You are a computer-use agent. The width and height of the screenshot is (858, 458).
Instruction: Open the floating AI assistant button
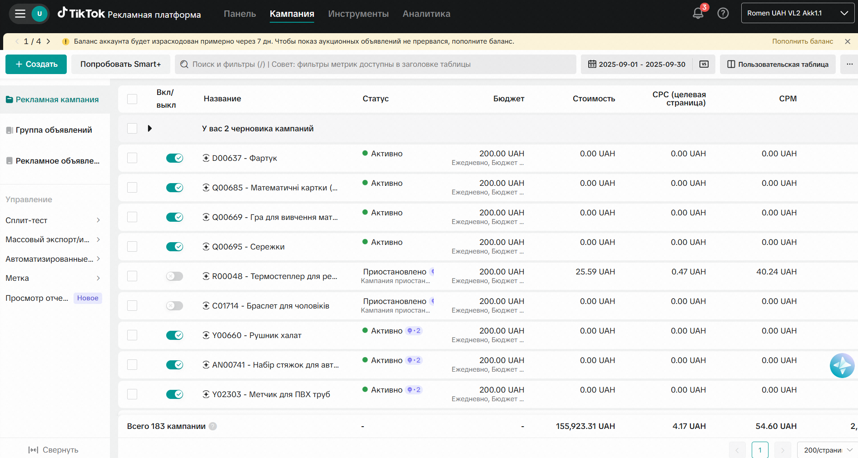pos(842,365)
